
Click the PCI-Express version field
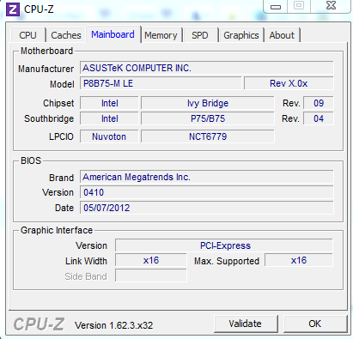coord(224,245)
